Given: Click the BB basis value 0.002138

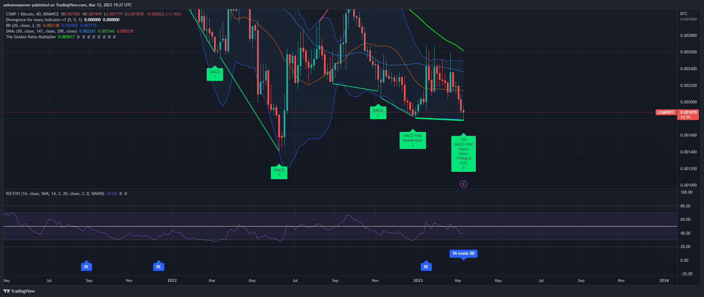Looking at the screenshot, I should 51,26.
